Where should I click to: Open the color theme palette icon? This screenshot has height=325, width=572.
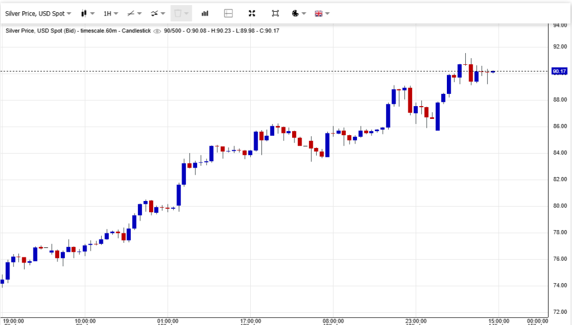[x=296, y=13]
